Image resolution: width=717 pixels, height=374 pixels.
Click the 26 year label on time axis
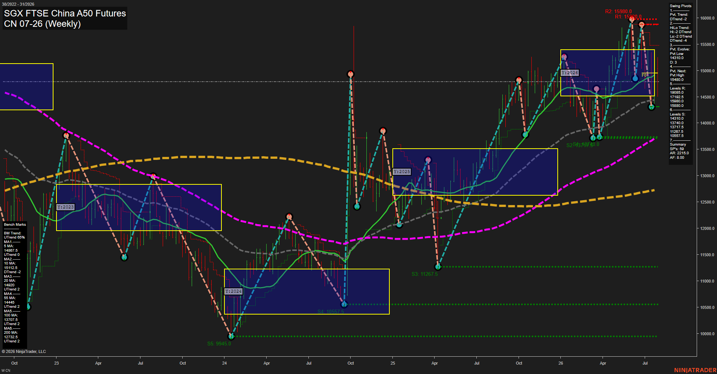point(561,363)
